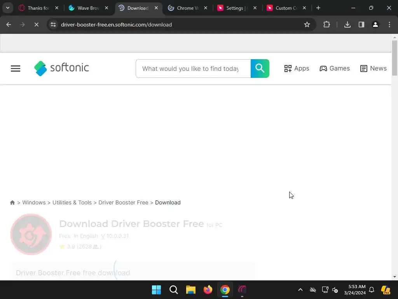Image resolution: width=398 pixels, height=299 pixels.
Task: Show hidden system tray icons
Action: click(x=300, y=290)
